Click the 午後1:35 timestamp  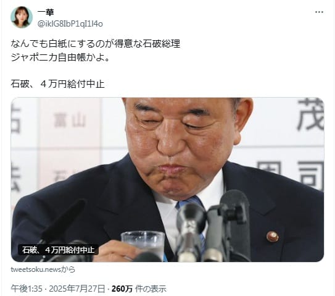pos(27,289)
